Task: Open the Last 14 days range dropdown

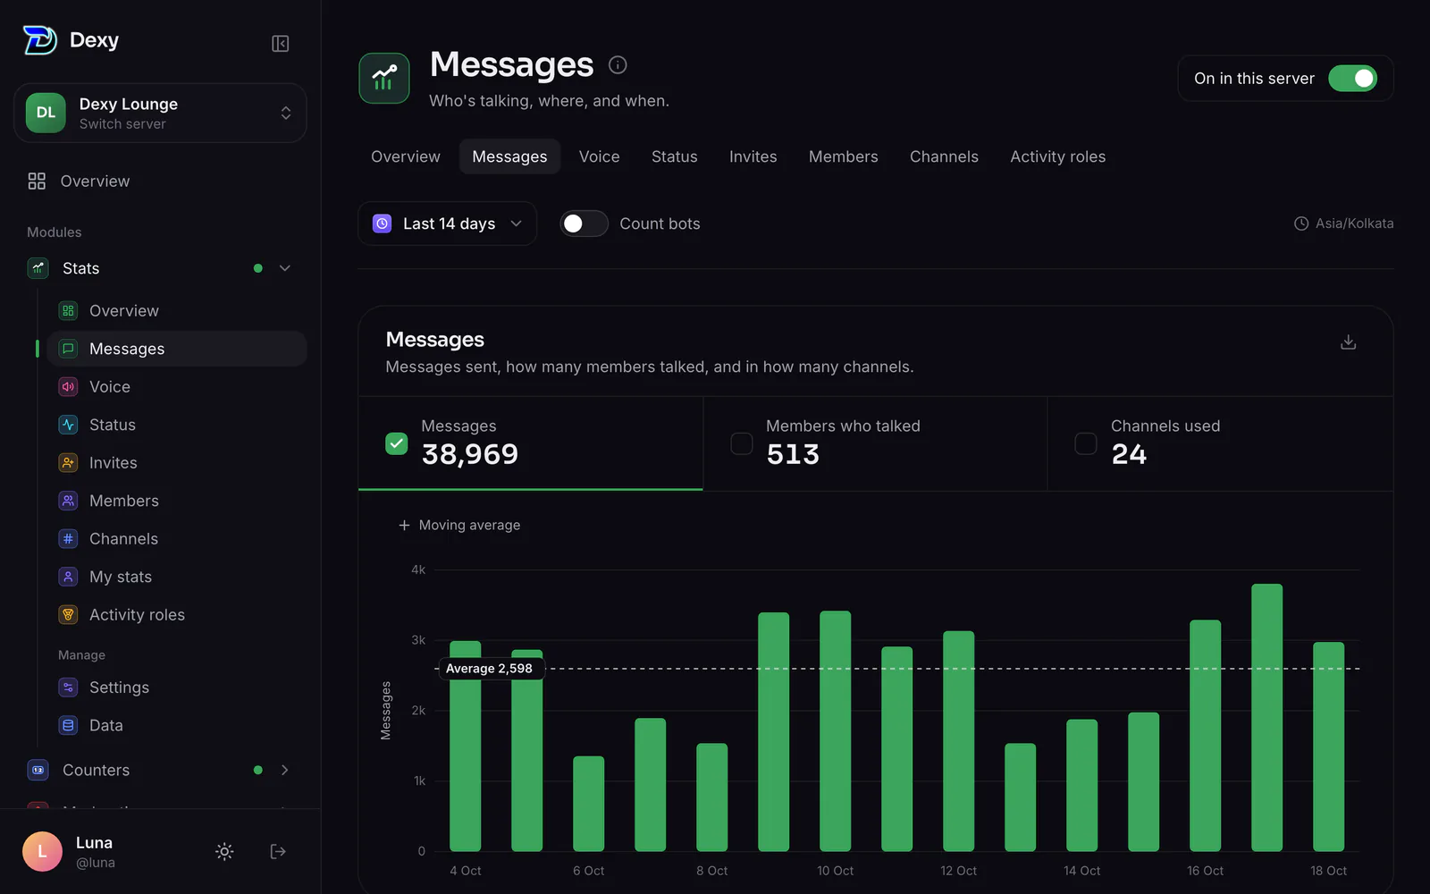Action: [447, 223]
